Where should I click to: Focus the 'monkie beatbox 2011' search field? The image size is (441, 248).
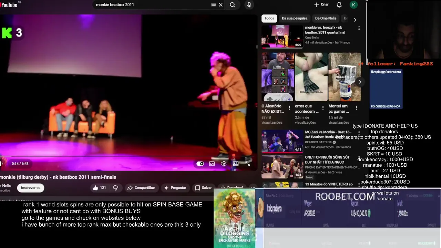[x=152, y=5]
